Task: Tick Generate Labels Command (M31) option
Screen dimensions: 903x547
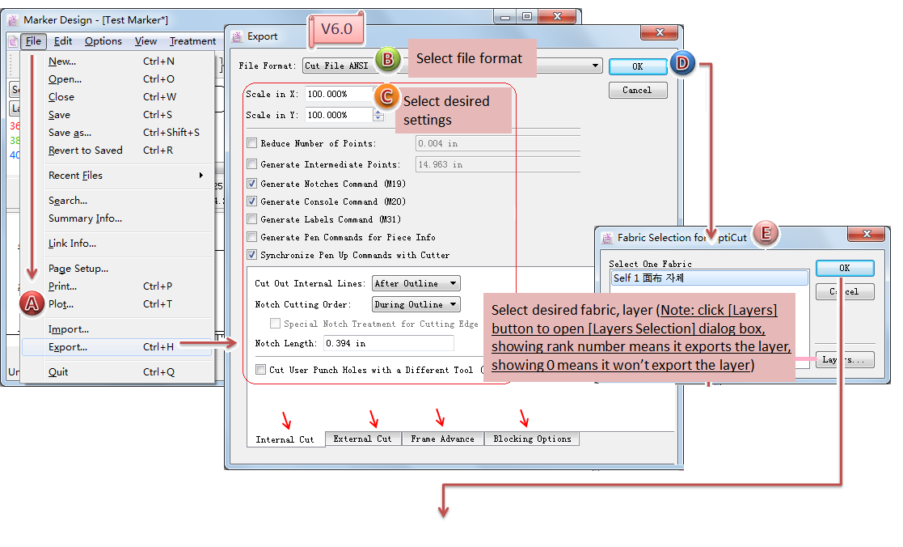Action: coord(252,219)
